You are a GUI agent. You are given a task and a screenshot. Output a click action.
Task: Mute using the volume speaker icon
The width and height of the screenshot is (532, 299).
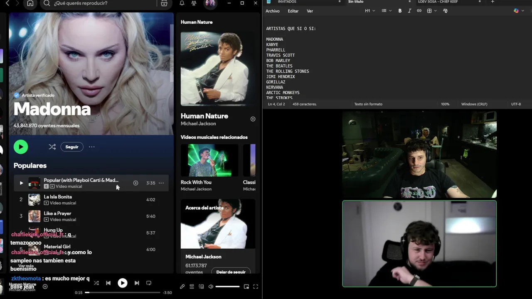211,287
